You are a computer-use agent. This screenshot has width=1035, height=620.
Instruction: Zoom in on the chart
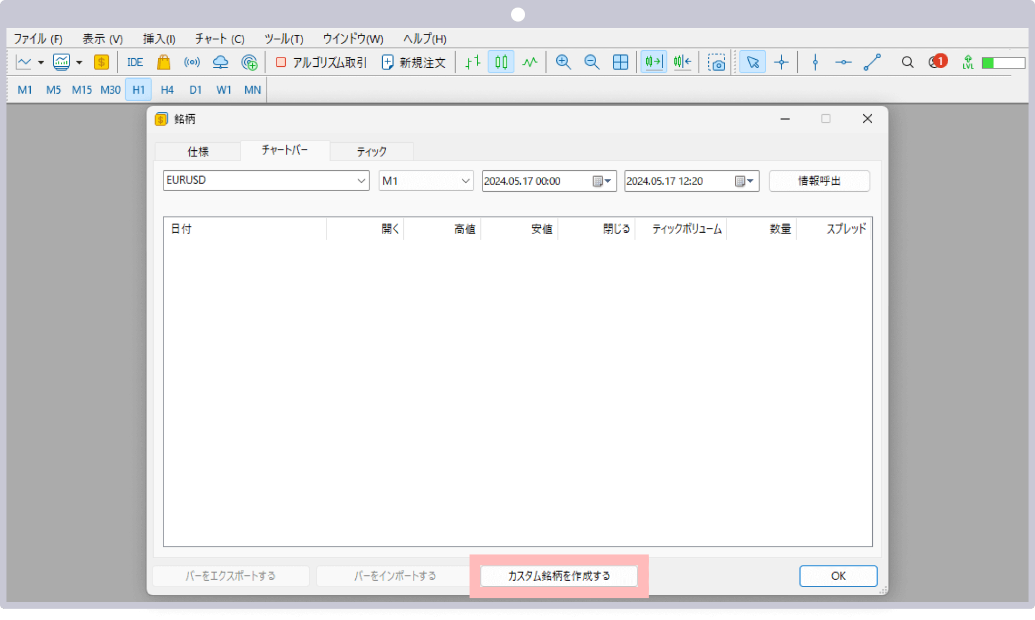pos(563,62)
